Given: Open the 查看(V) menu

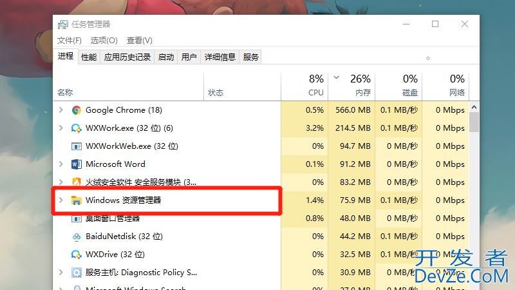Looking at the screenshot, I should tap(139, 41).
